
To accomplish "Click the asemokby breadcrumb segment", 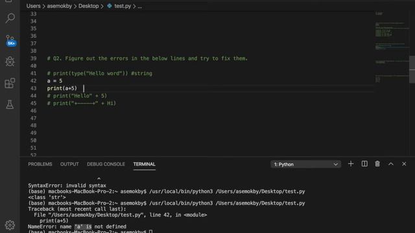I will click(59, 6).
